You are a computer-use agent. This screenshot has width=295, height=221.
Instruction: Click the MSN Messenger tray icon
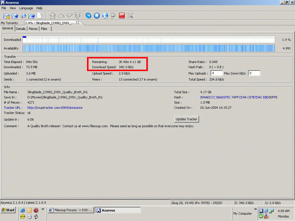tap(266, 216)
